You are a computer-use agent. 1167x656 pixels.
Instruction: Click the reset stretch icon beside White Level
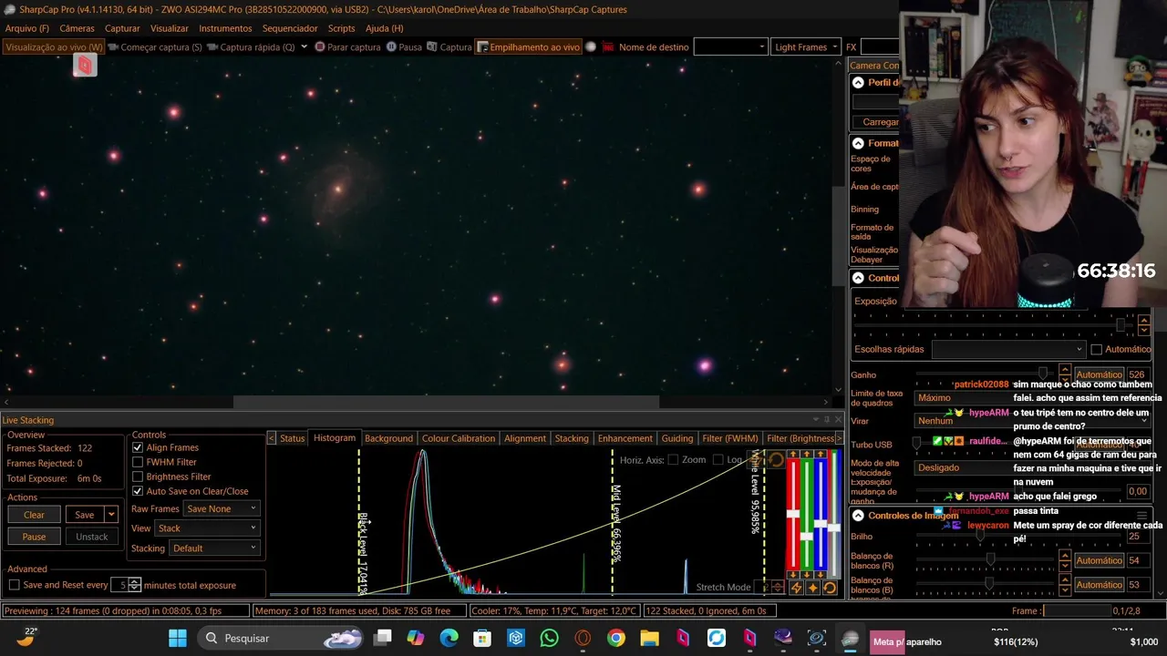[x=776, y=460]
